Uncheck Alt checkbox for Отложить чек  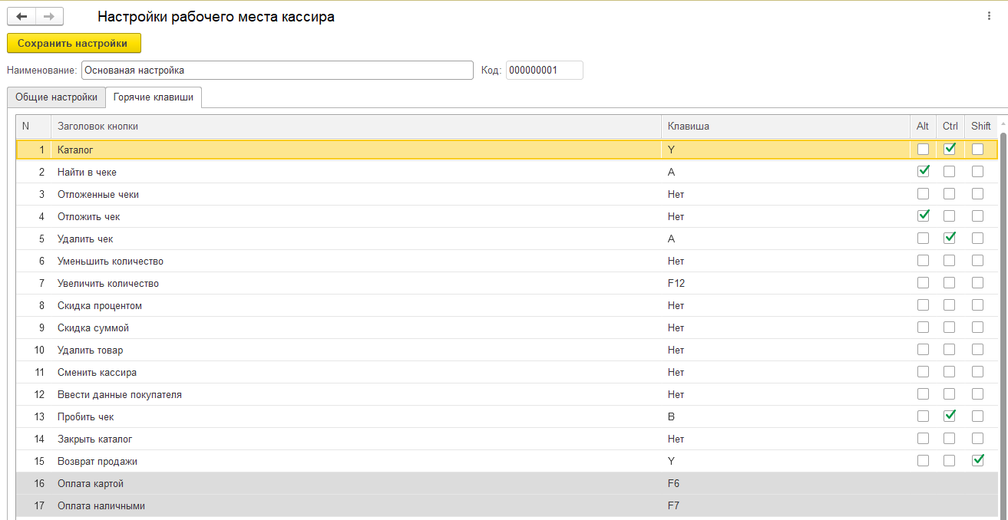923,216
